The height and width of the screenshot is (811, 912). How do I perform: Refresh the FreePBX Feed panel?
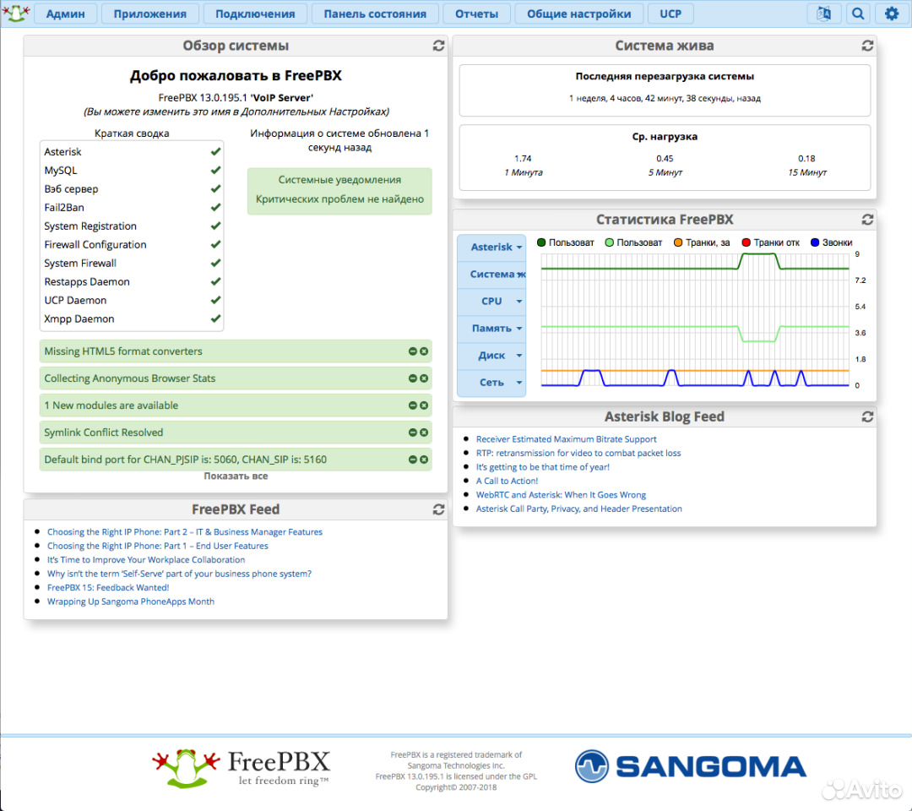[438, 509]
